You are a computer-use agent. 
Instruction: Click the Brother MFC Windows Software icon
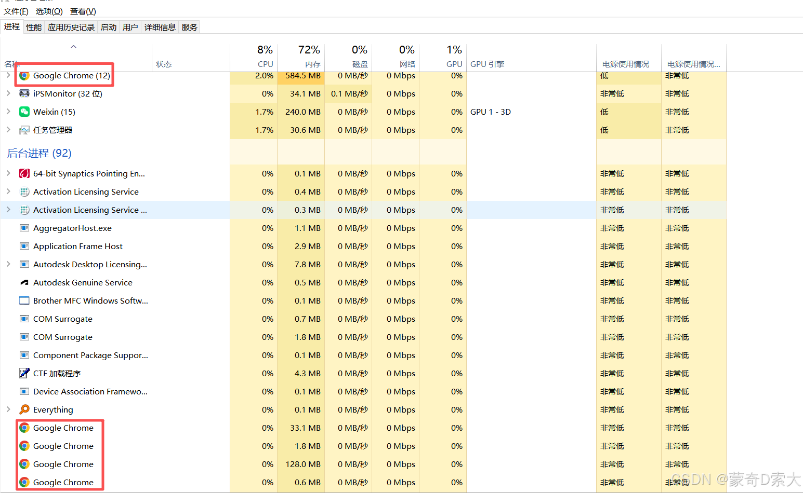click(24, 300)
